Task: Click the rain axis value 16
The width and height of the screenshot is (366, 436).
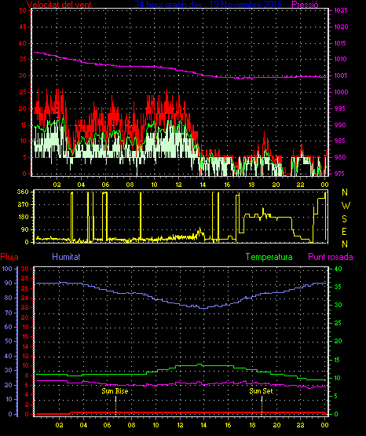Action: pos(25,336)
